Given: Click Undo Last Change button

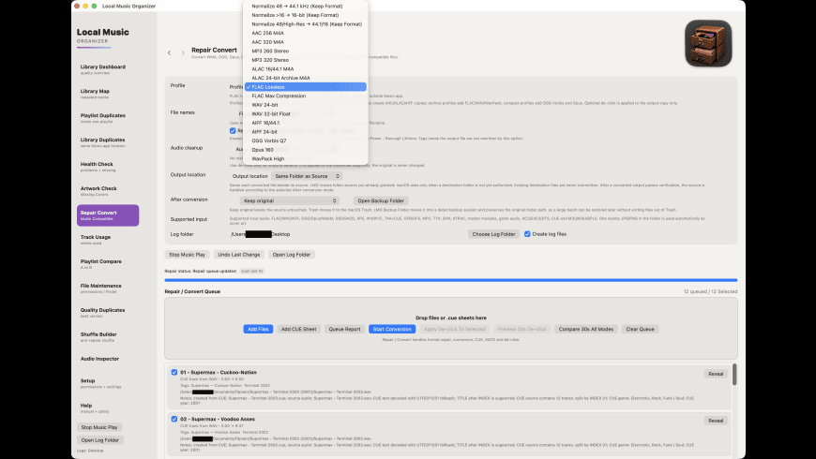Looking at the screenshot, I should 239,255.
